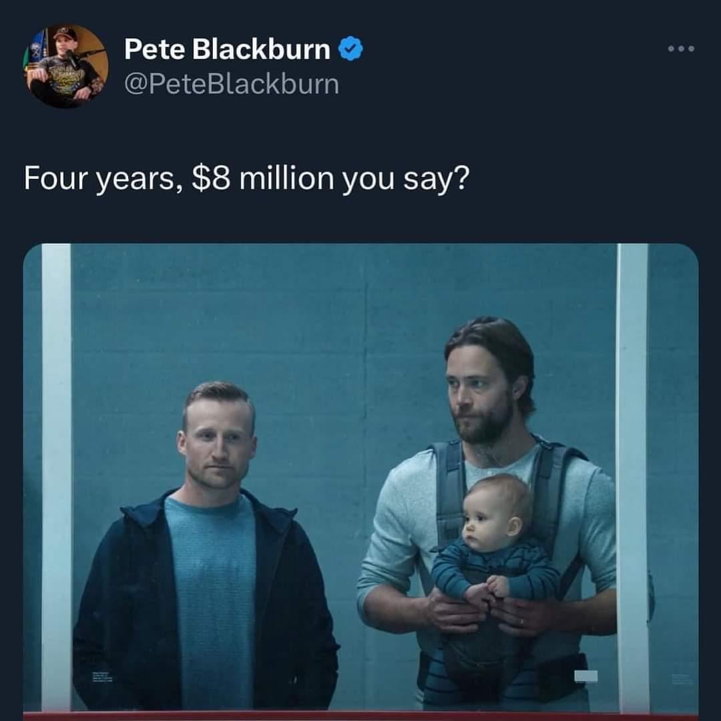
Task: Click the blue verified checkmark badge
Action: tap(351, 49)
